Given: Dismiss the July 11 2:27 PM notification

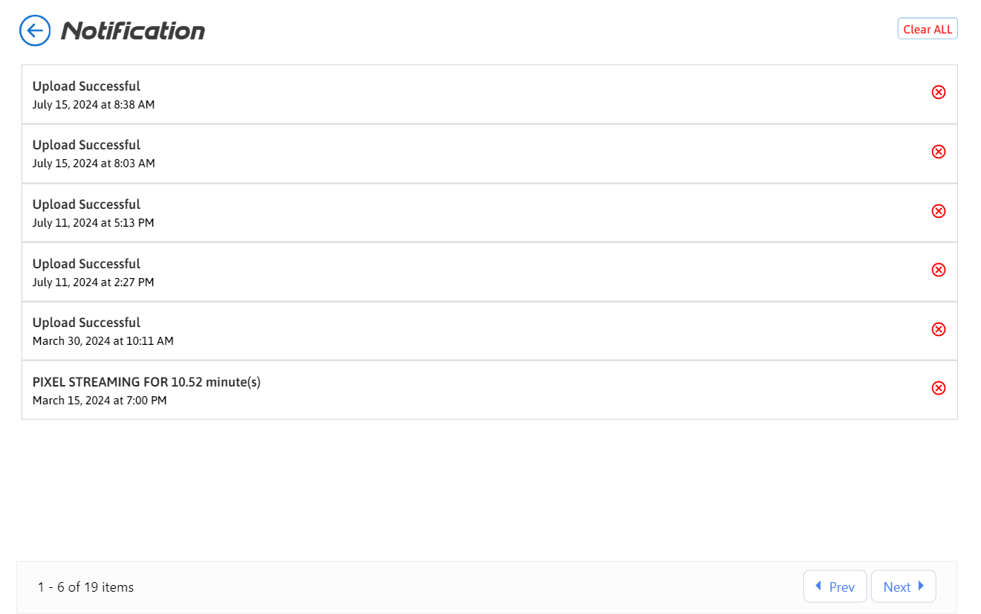Looking at the screenshot, I should pyautogui.click(x=938, y=270).
